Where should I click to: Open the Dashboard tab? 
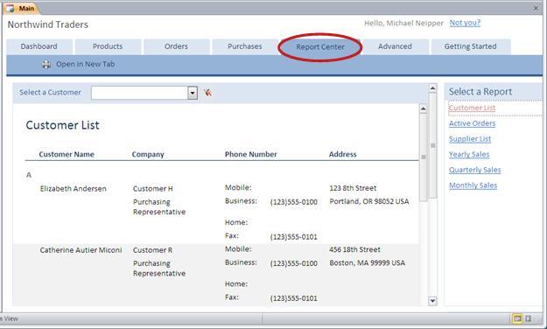tap(39, 46)
